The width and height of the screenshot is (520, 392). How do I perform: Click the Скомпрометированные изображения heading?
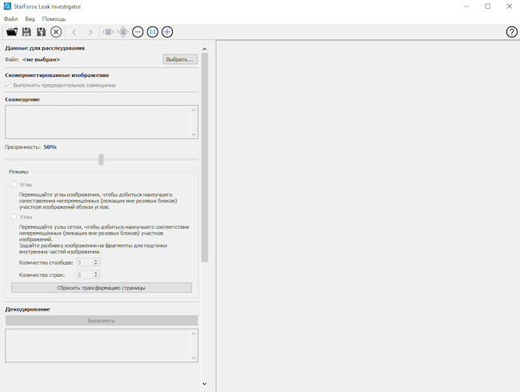pos(57,75)
